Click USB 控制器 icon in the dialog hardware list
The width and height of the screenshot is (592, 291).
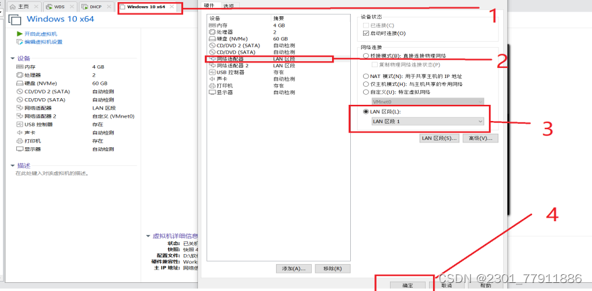tap(211, 72)
